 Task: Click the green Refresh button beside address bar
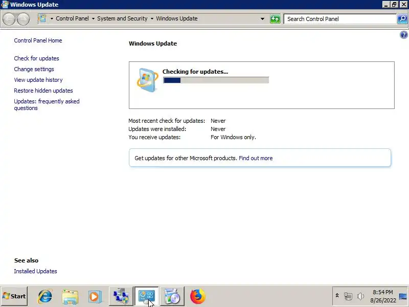(275, 19)
